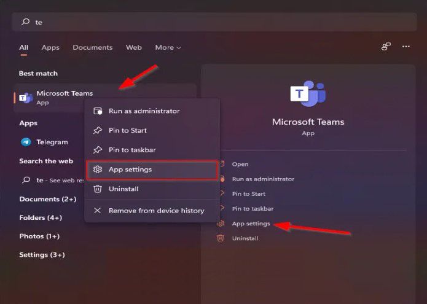Choose Pin to taskbar in context menu
Image resolution: width=427 pixels, height=304 pixels.
tap(131, 150)
